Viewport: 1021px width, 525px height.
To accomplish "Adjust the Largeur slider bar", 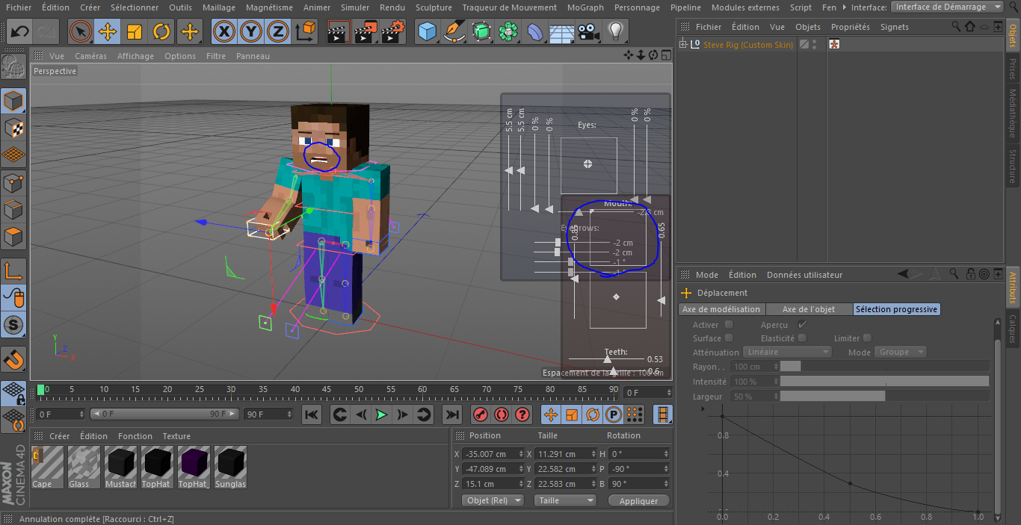I will 885,397.
